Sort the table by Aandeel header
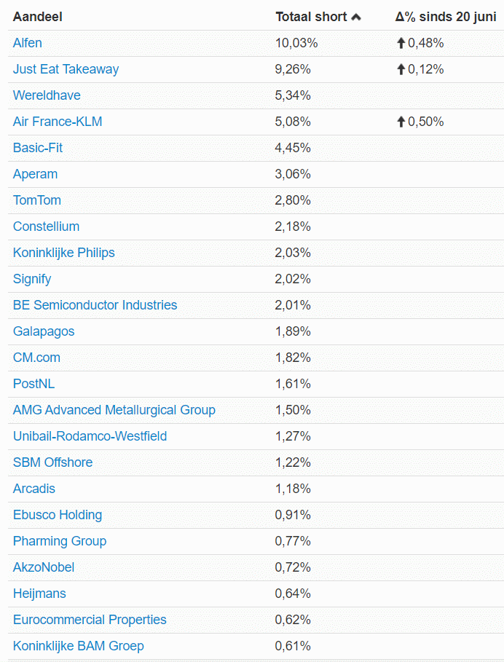 (x=38, y=17)
